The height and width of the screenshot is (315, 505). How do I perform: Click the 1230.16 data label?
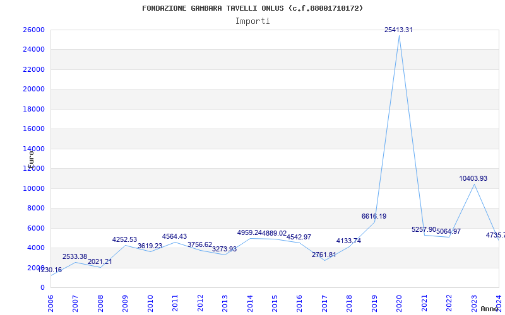(50, 270)
